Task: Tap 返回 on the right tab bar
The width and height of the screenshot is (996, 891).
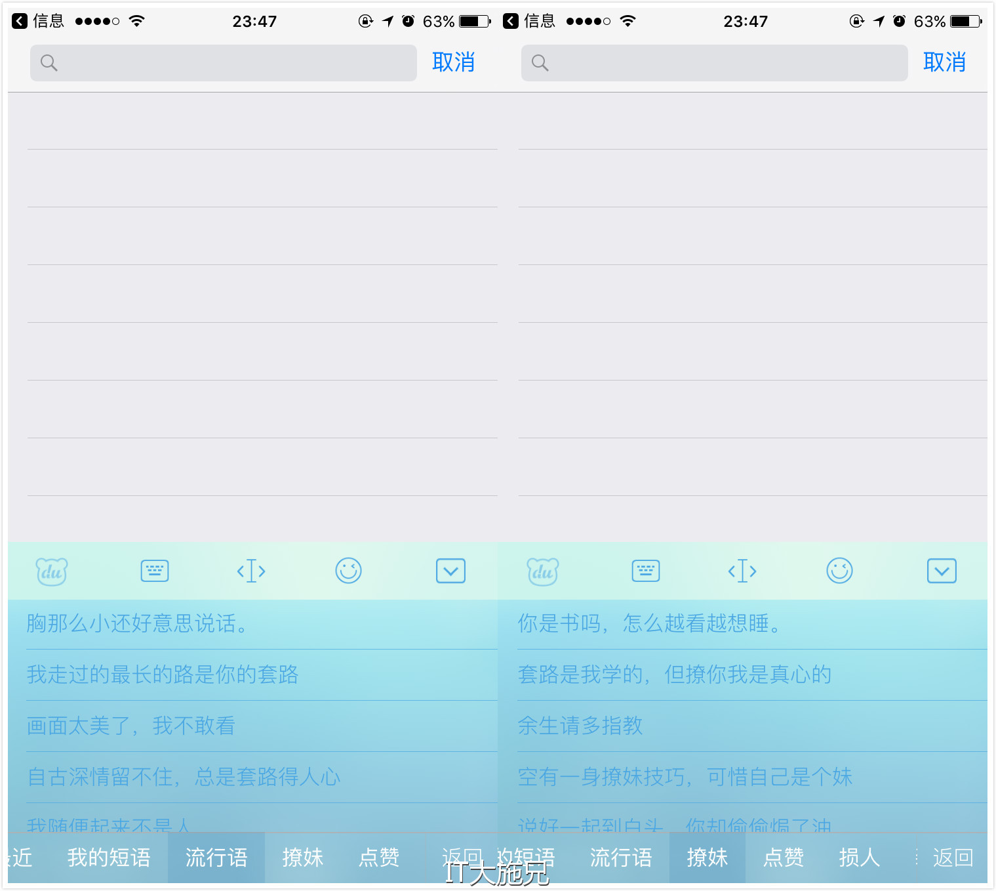Action: (x=953, y=858)
